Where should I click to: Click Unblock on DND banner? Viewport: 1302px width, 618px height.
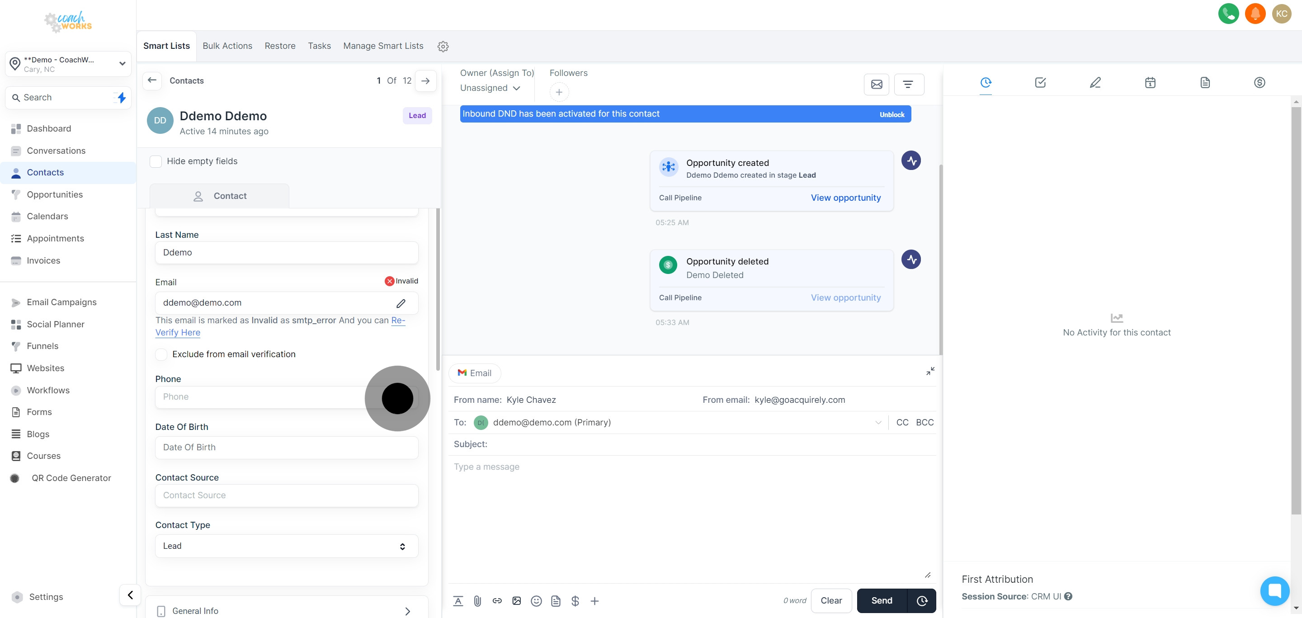(x=892, y=115)
